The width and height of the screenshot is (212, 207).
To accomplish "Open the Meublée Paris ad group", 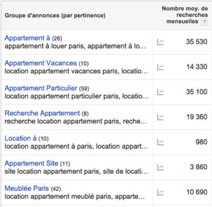I will [27, 188].
